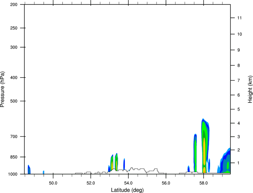The width and height of the screenshot is (253, 193).
Task: Pick the 9 km height label
Action: 239,50
